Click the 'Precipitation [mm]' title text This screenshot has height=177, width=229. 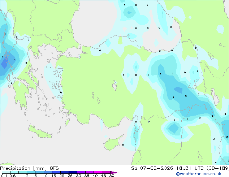coord(23,168)
